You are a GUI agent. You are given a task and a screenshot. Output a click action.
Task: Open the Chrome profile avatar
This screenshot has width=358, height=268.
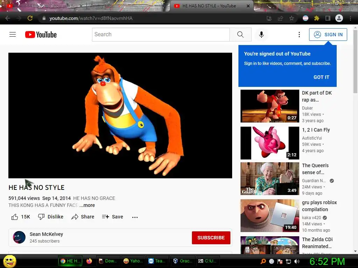(x=339, y=18)
